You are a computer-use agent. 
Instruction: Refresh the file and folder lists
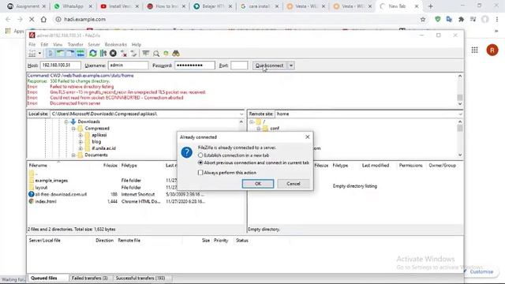pyautogui.click(x=93, y=54)
